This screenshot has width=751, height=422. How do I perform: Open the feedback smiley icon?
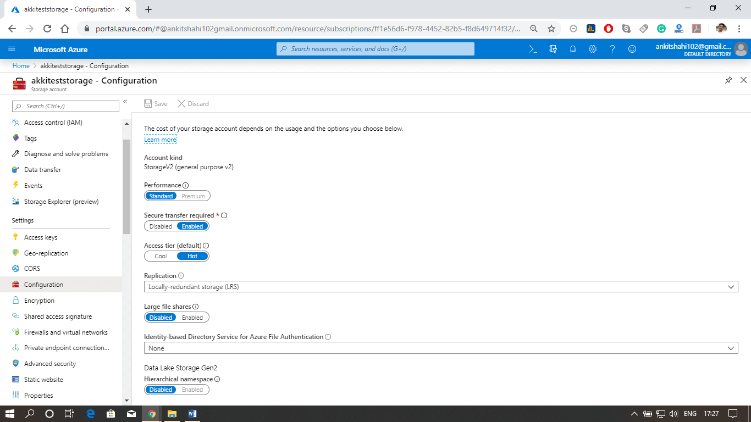(x=632, y=49)
